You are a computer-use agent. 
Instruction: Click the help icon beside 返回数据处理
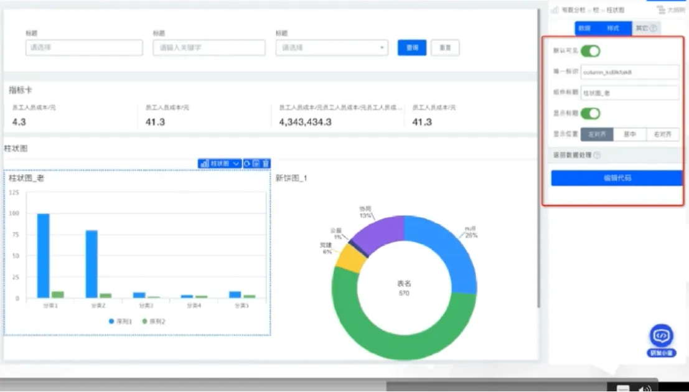597,155
